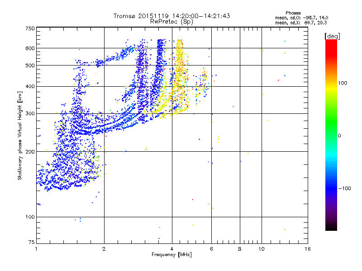Click the colorbar tick label '100'
362x271 pixels.
tap(343, 83)
